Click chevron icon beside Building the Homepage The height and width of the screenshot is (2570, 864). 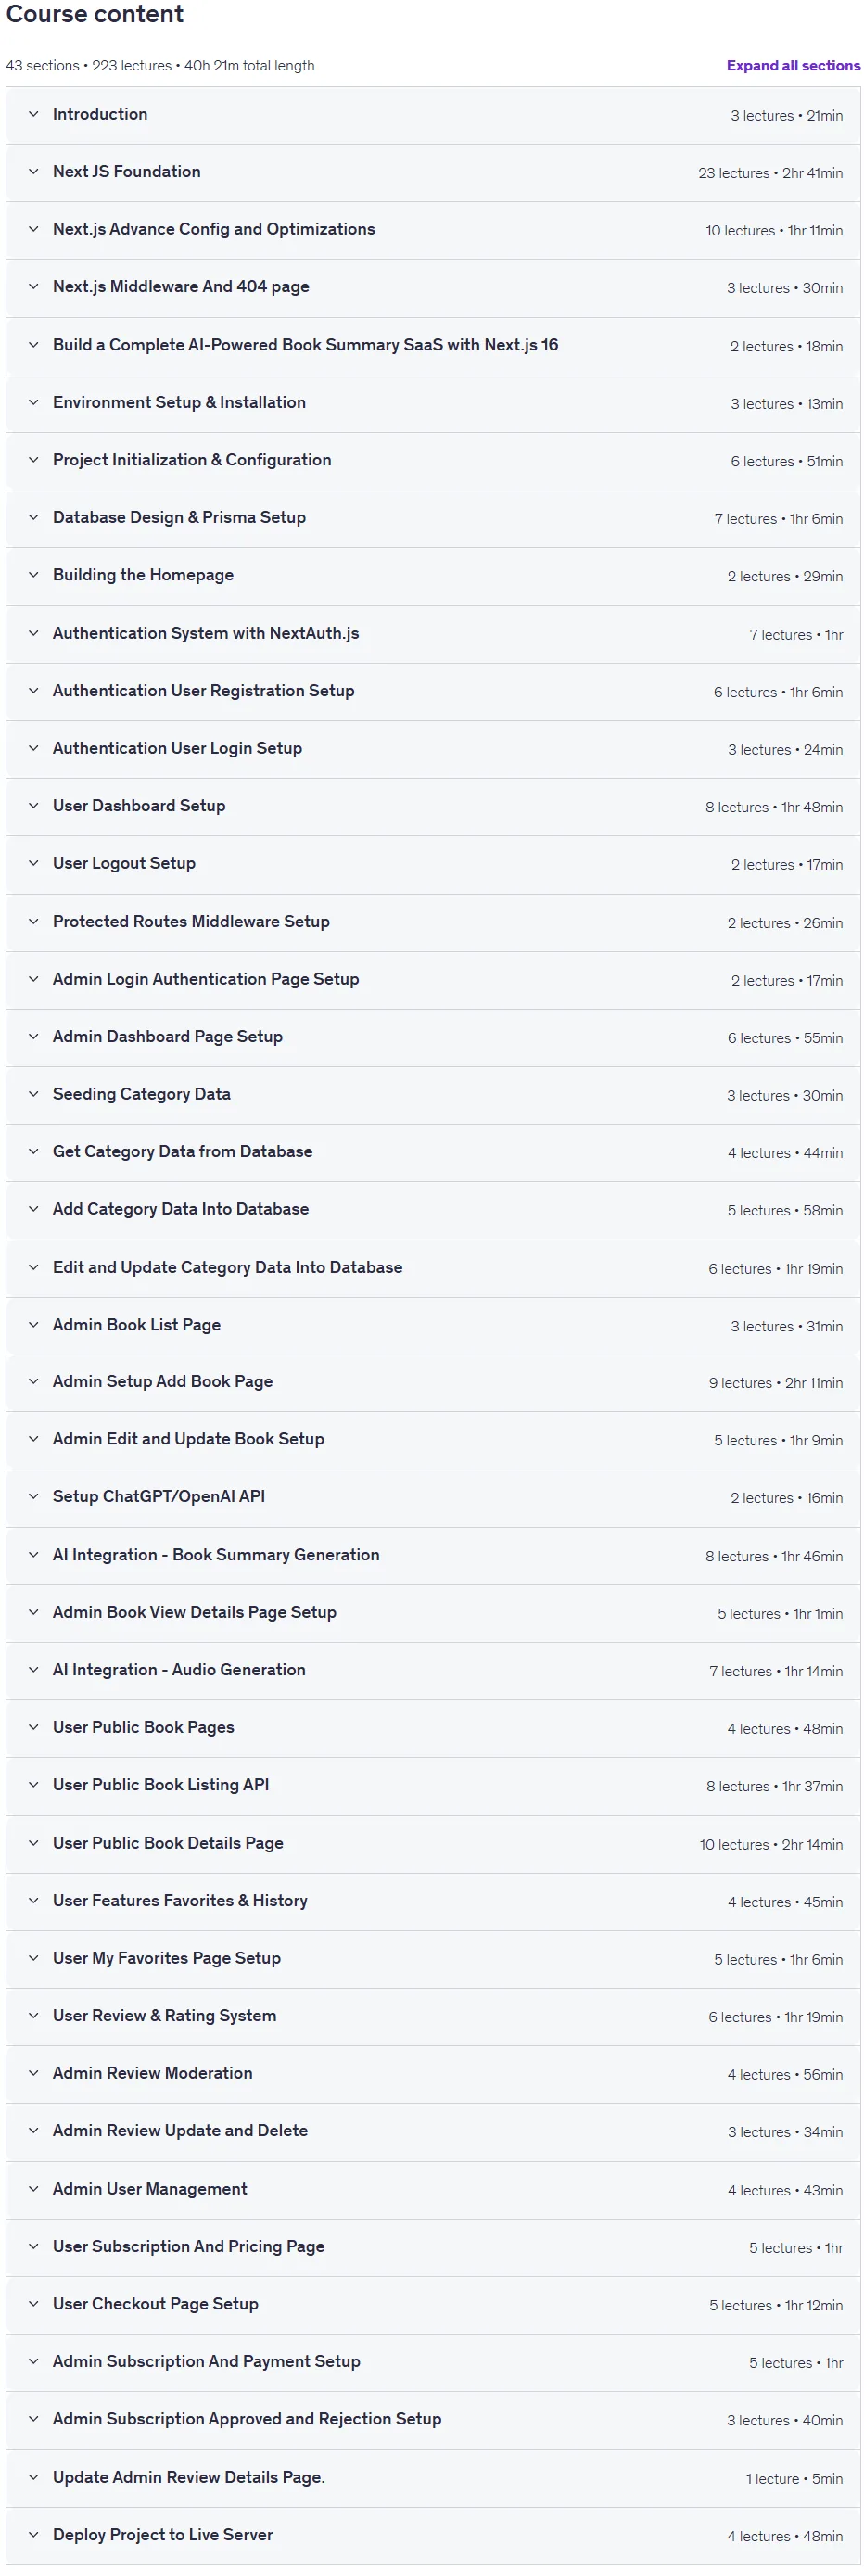[33, 575]
